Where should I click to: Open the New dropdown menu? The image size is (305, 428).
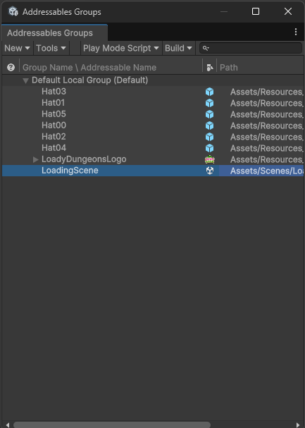coord(17,49)
